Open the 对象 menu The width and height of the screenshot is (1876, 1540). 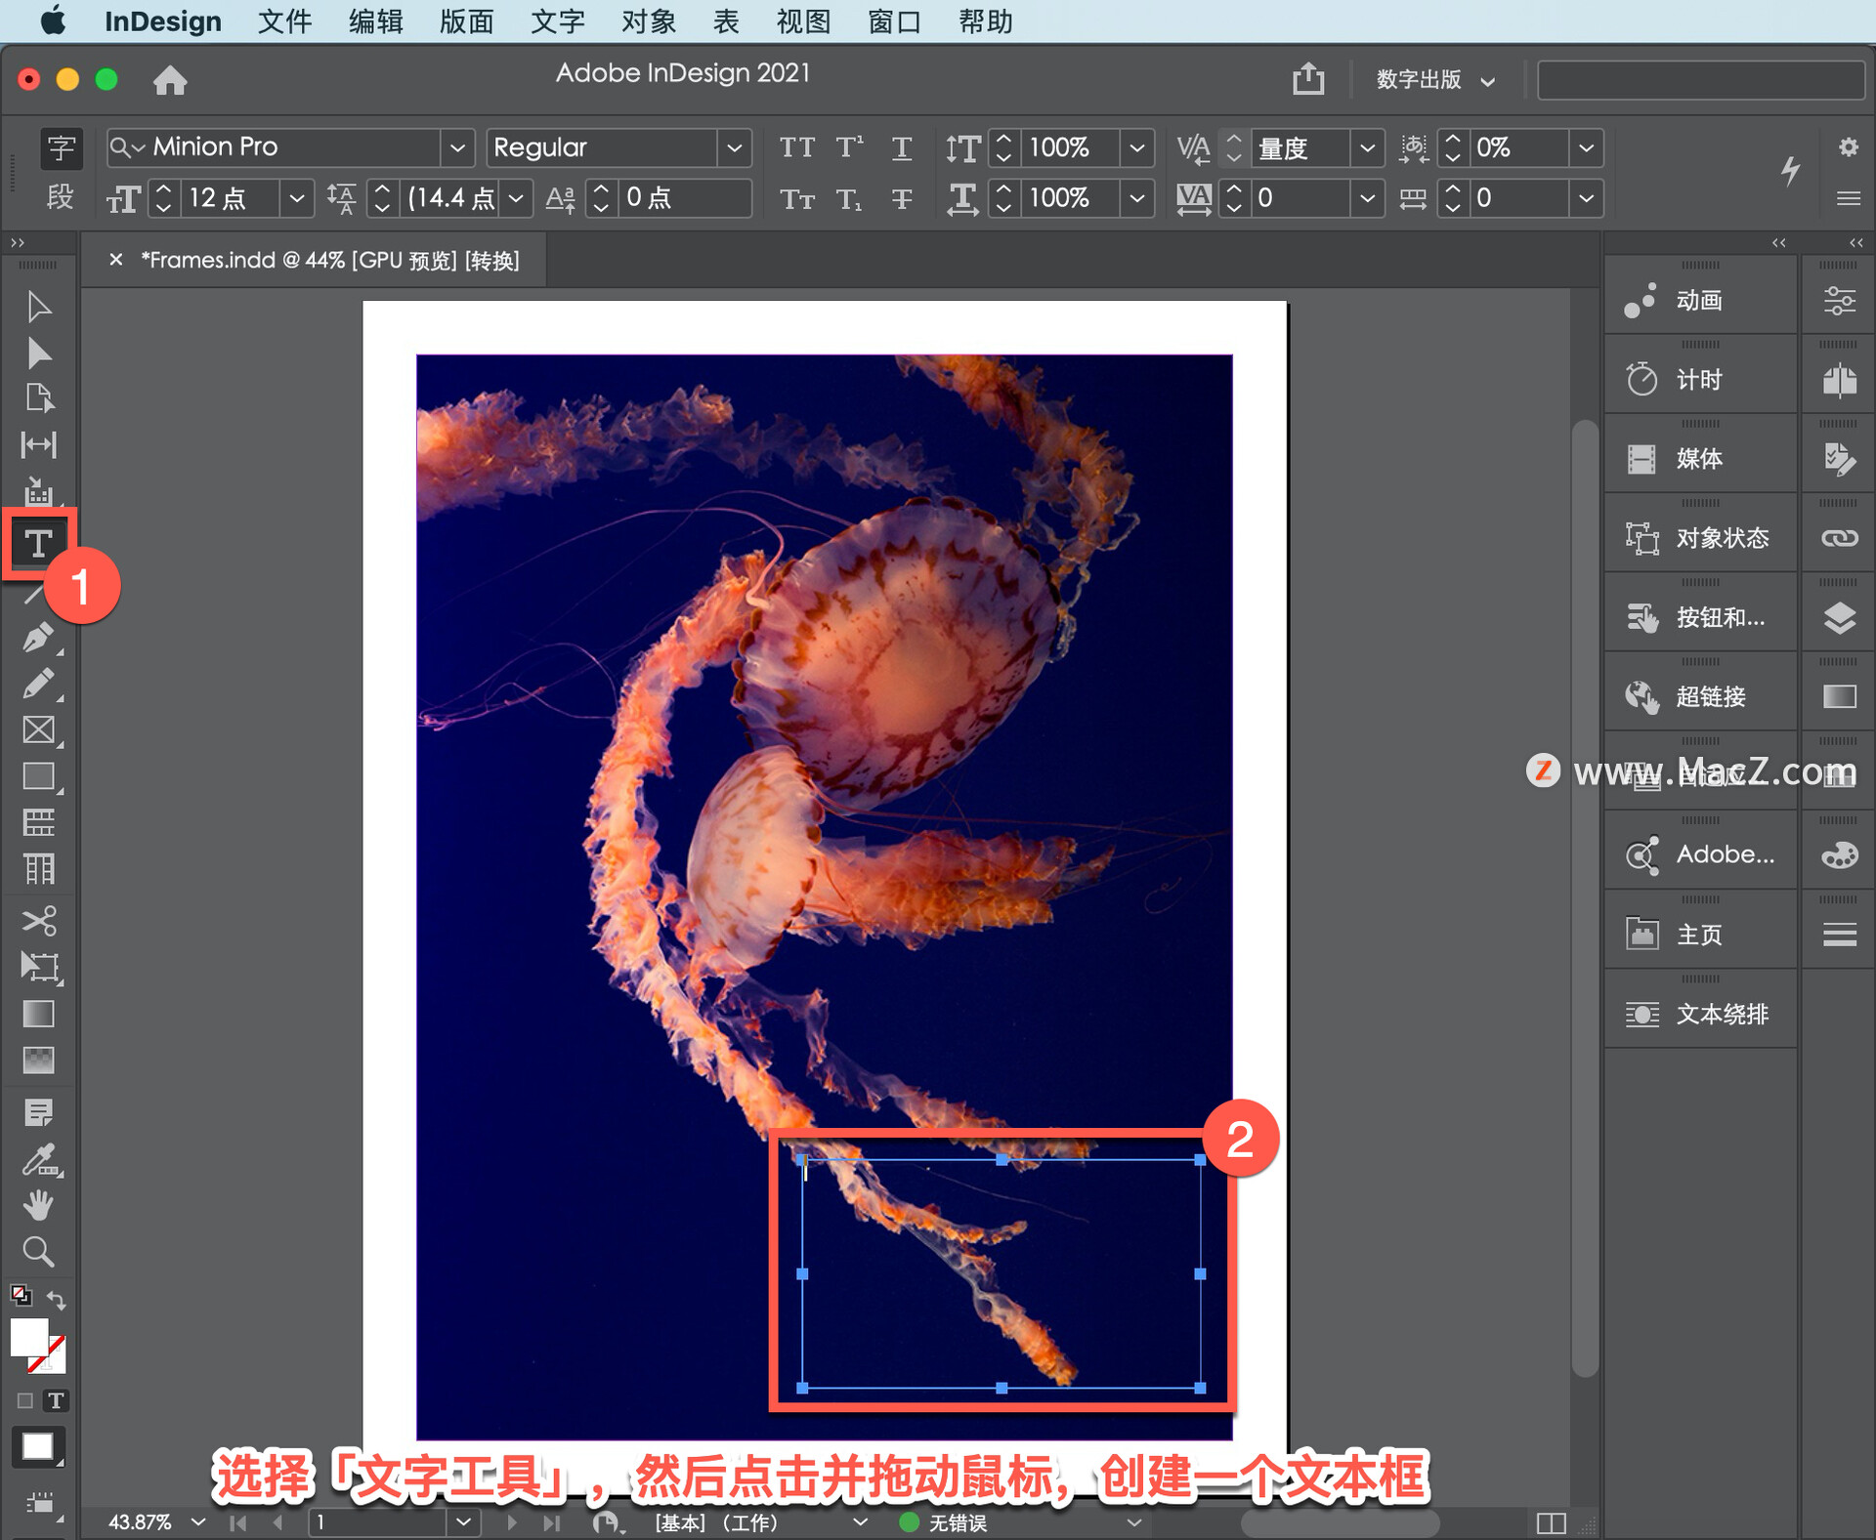(x=631, y=21)
